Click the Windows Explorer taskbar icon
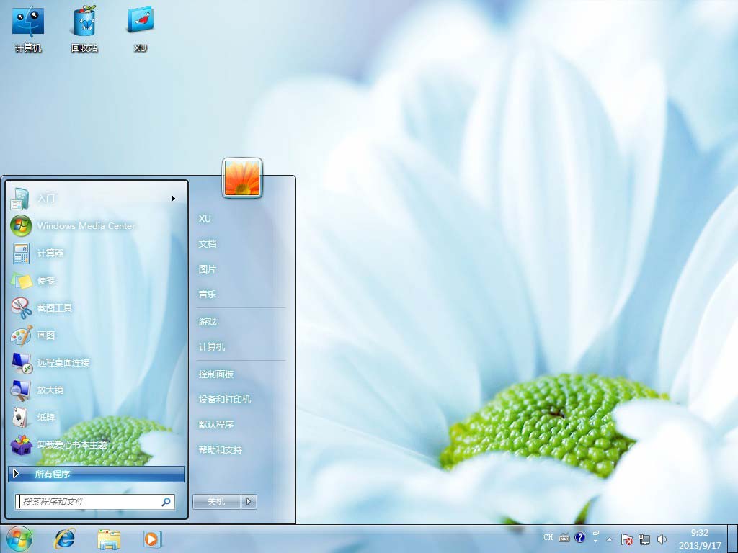The width and height of the screenshot is (738, 553). [x=109, y=539]
